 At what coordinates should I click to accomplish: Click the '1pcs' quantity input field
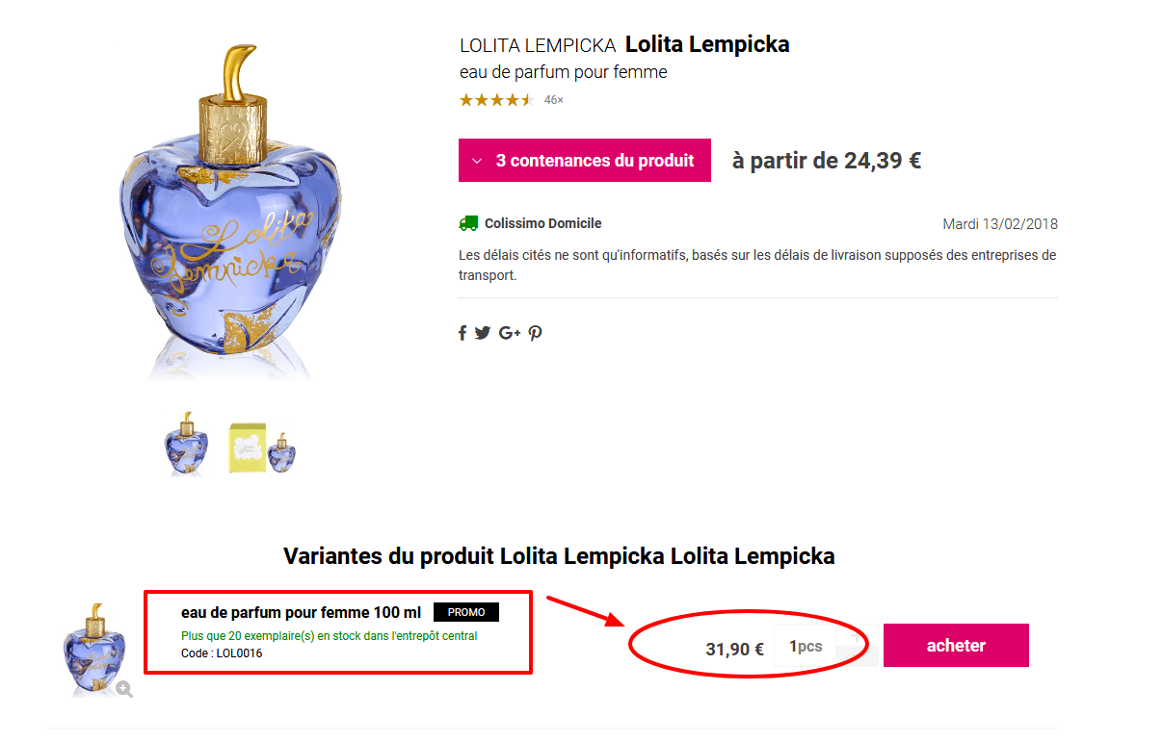(x=804, y=645)
